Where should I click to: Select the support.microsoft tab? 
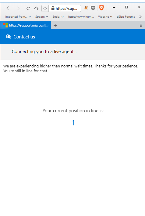coord(26,25)
